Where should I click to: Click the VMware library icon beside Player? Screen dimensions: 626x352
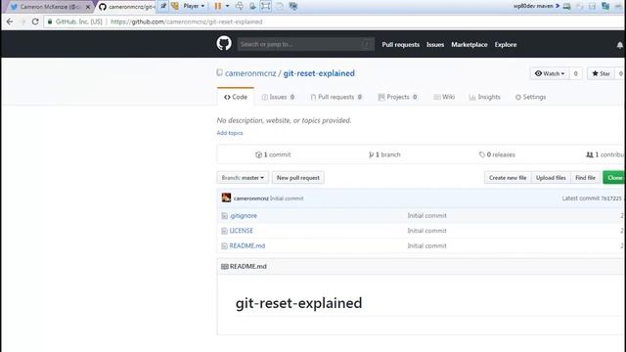tap(175, 6)
